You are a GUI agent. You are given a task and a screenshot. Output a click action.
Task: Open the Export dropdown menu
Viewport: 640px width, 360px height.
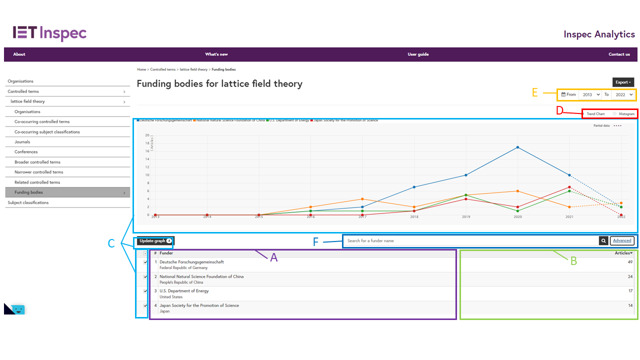click(623, 82)
